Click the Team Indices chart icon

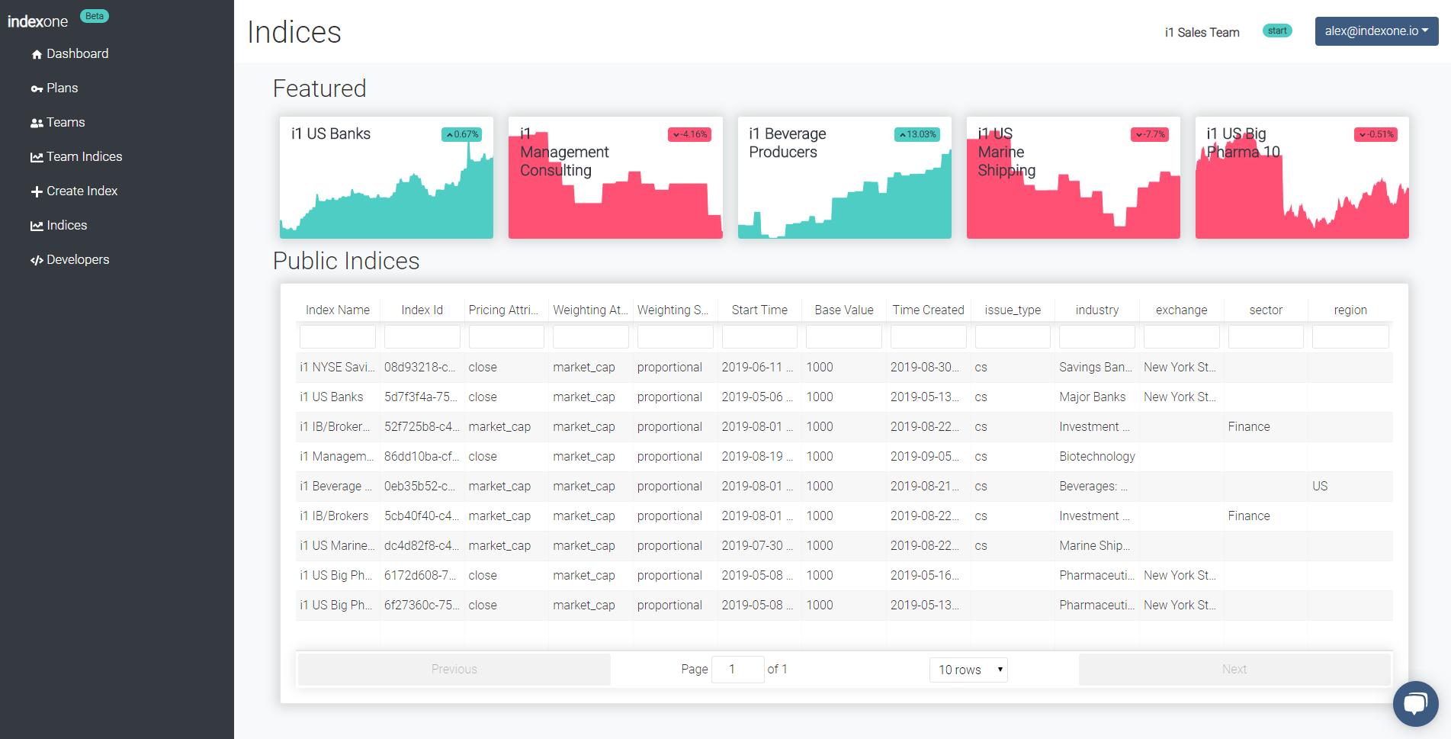pos(37,157)
